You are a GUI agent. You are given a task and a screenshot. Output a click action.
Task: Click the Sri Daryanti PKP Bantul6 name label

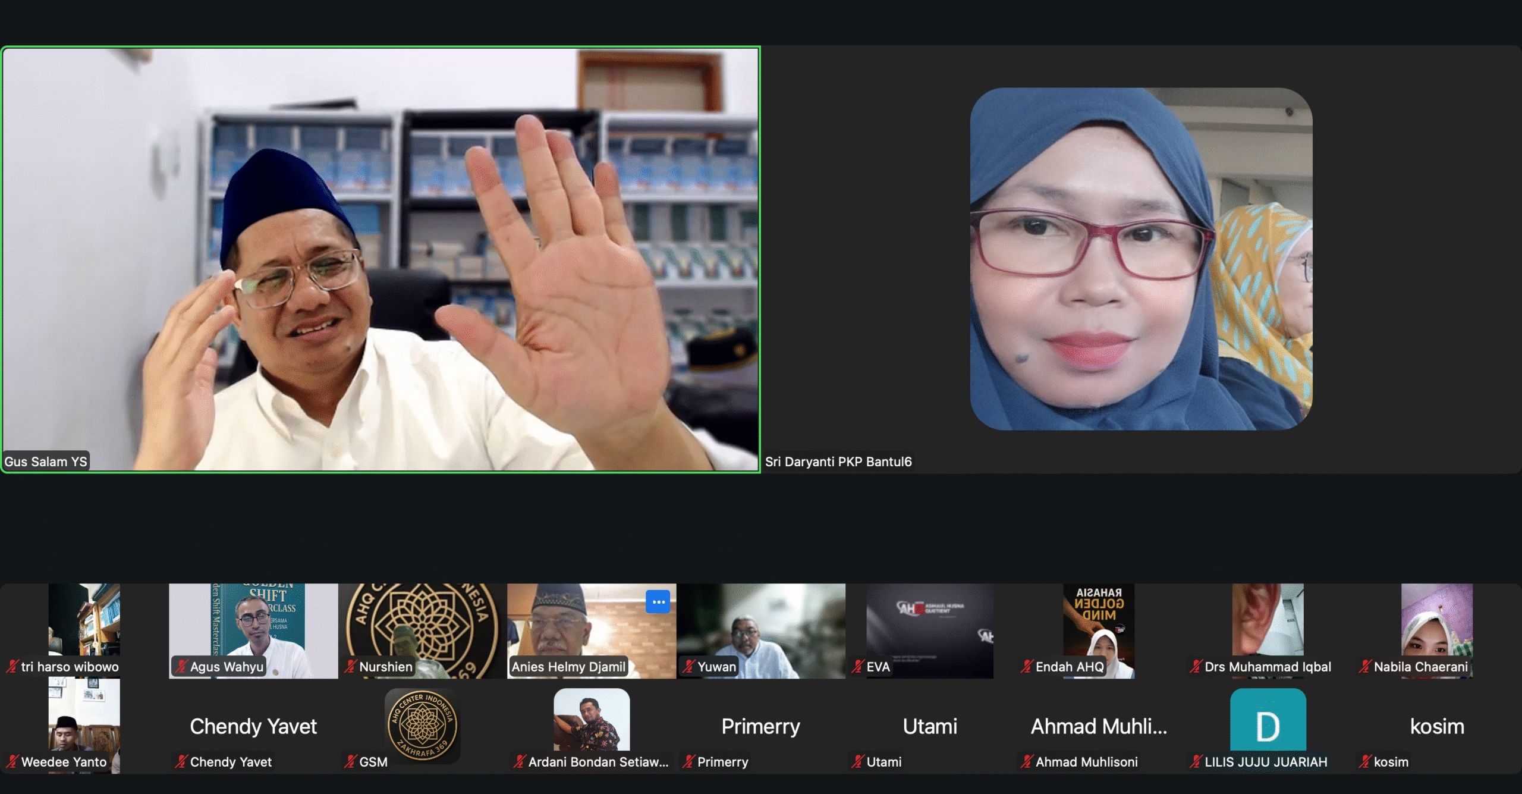click(838, 462)
